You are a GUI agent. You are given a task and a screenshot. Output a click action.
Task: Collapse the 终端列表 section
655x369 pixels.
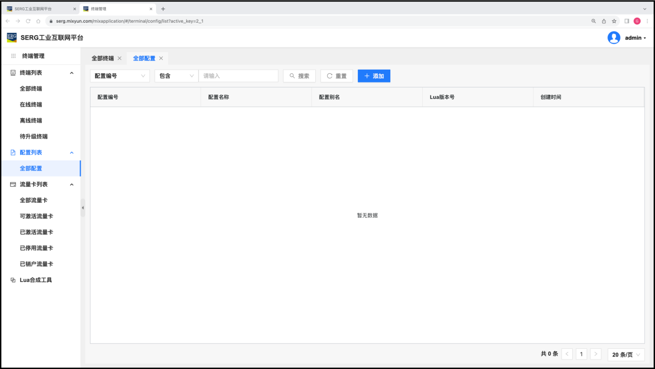click(71, 73)
